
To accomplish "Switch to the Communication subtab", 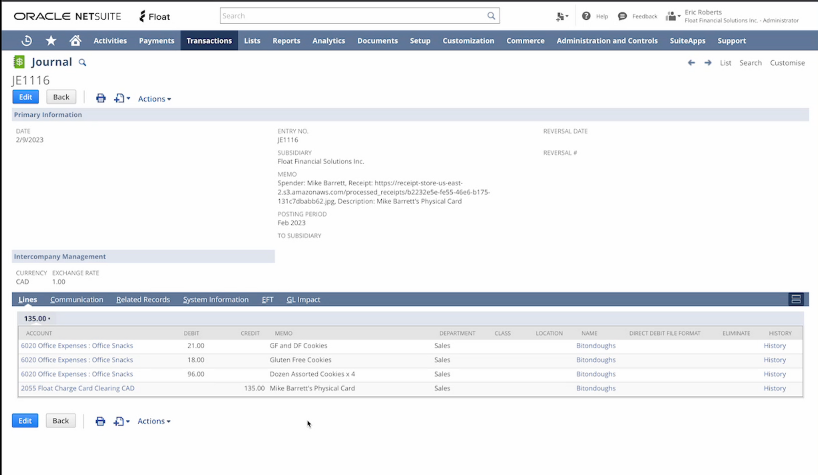I will click(76, 299).
